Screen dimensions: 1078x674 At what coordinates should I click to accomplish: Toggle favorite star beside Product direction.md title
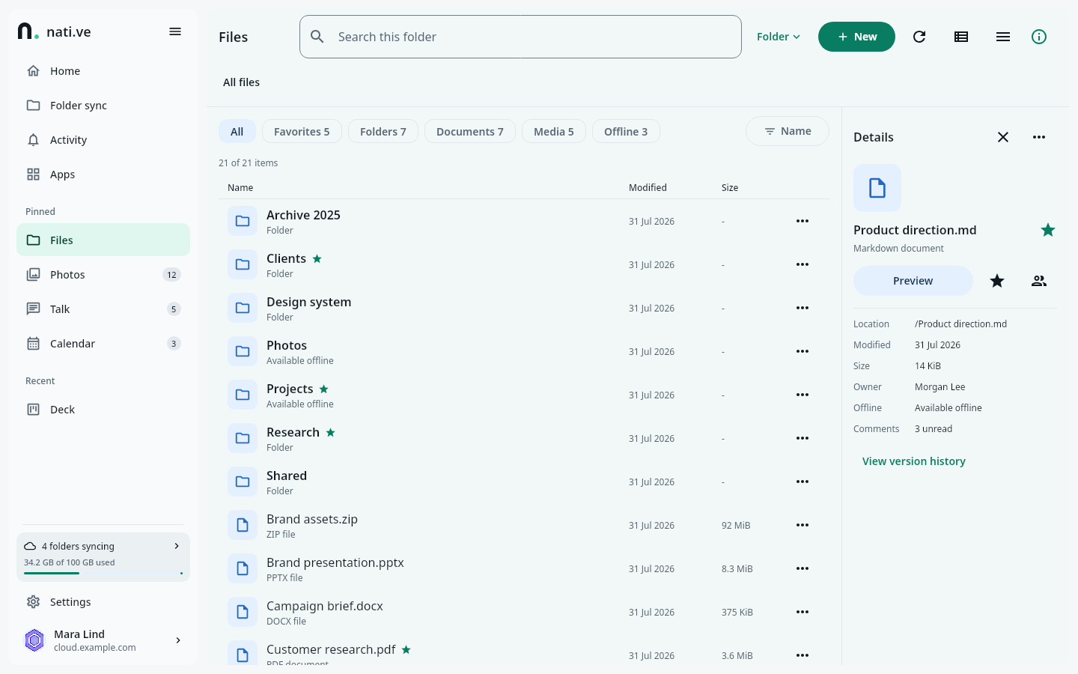[1048, 230]
